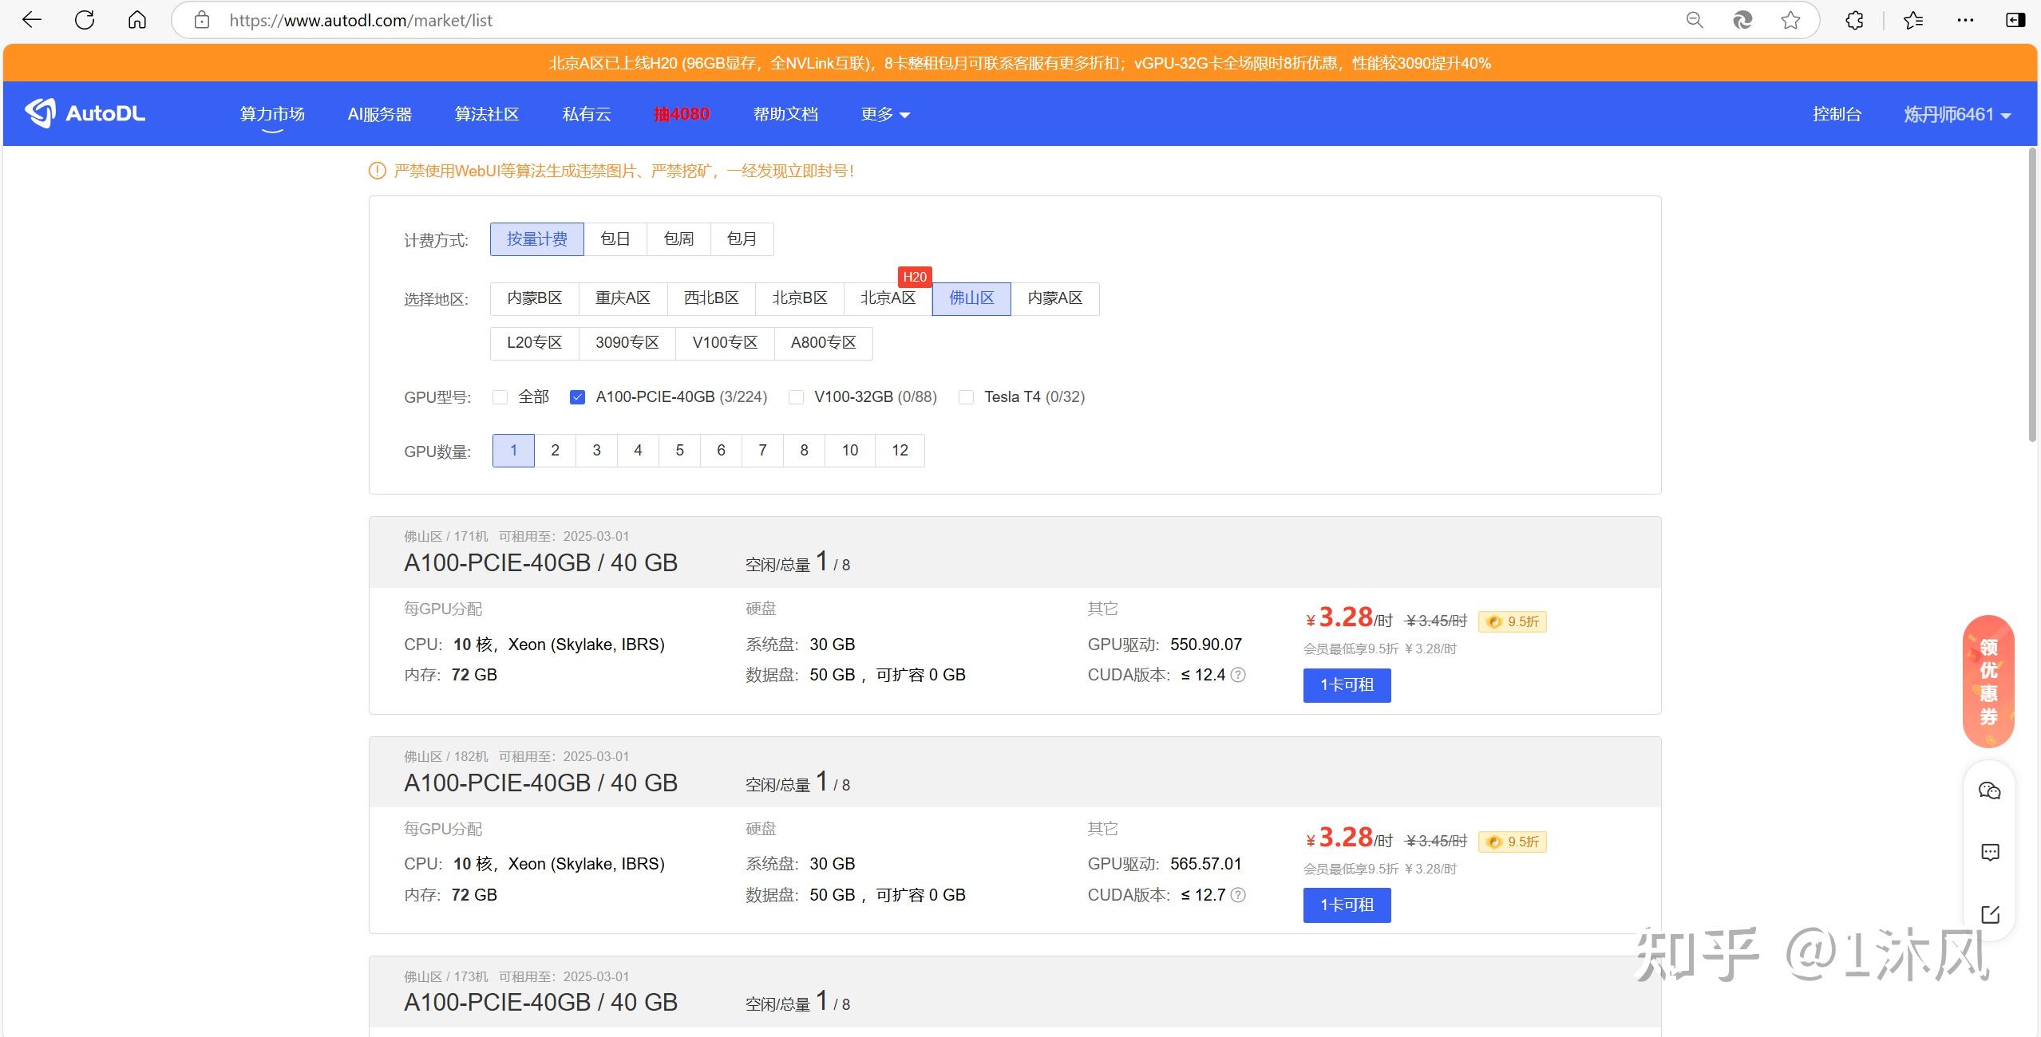Open the browser favorites star icon
The height and width of the screenshot is (1037, 2041).
click(1790, 19)
